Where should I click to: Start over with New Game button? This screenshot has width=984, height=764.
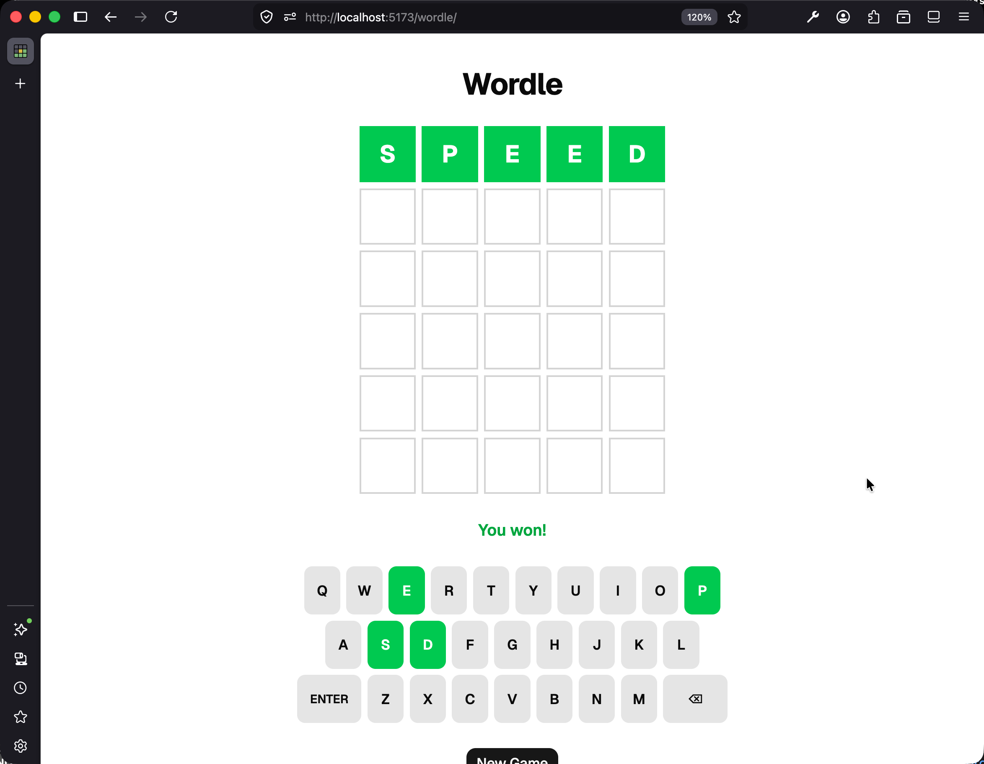point(512,757)
